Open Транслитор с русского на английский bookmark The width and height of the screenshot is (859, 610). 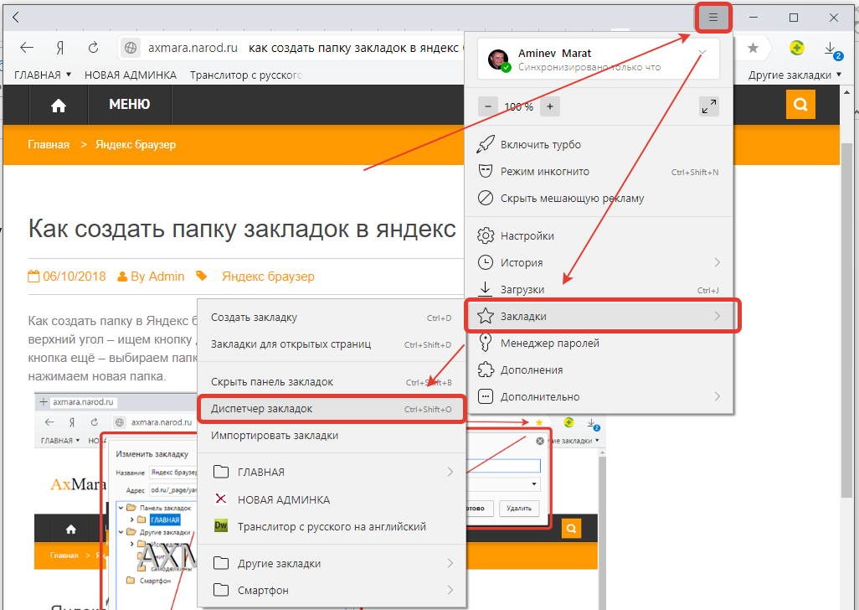pyautogui.click(x=331, y=527)
